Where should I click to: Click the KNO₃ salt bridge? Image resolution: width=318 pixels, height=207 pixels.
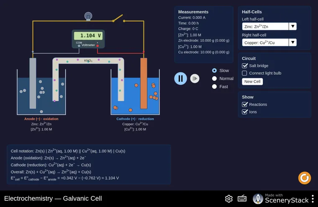click(x=88, y=61)
